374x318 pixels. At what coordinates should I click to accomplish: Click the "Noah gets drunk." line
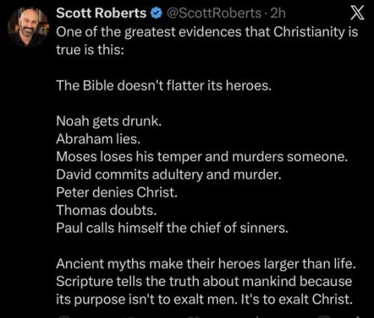(x=109, y=122)
